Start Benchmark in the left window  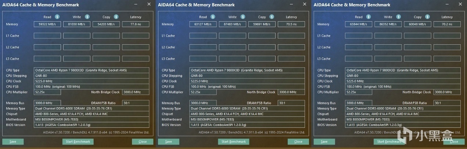(78, 141)
